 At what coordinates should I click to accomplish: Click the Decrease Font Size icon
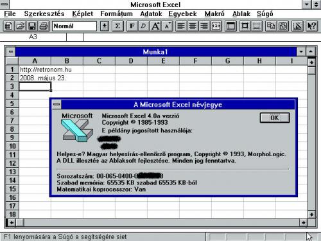coord(167,26)
